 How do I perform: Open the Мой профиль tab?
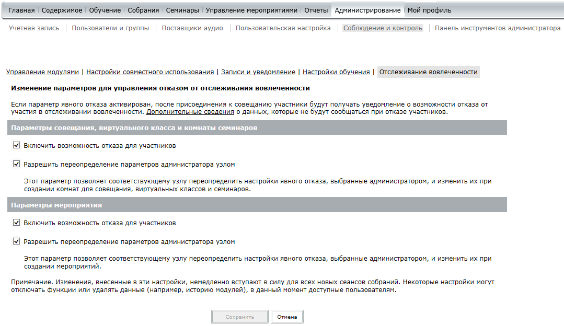coord(429,10)
